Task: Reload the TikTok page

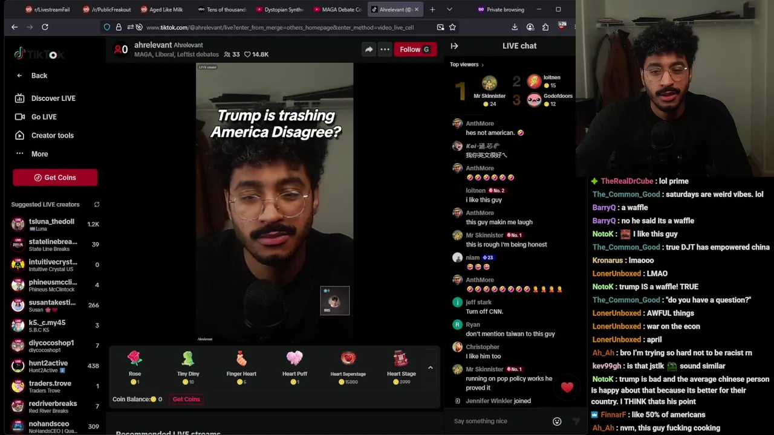Action: (45, 27)
